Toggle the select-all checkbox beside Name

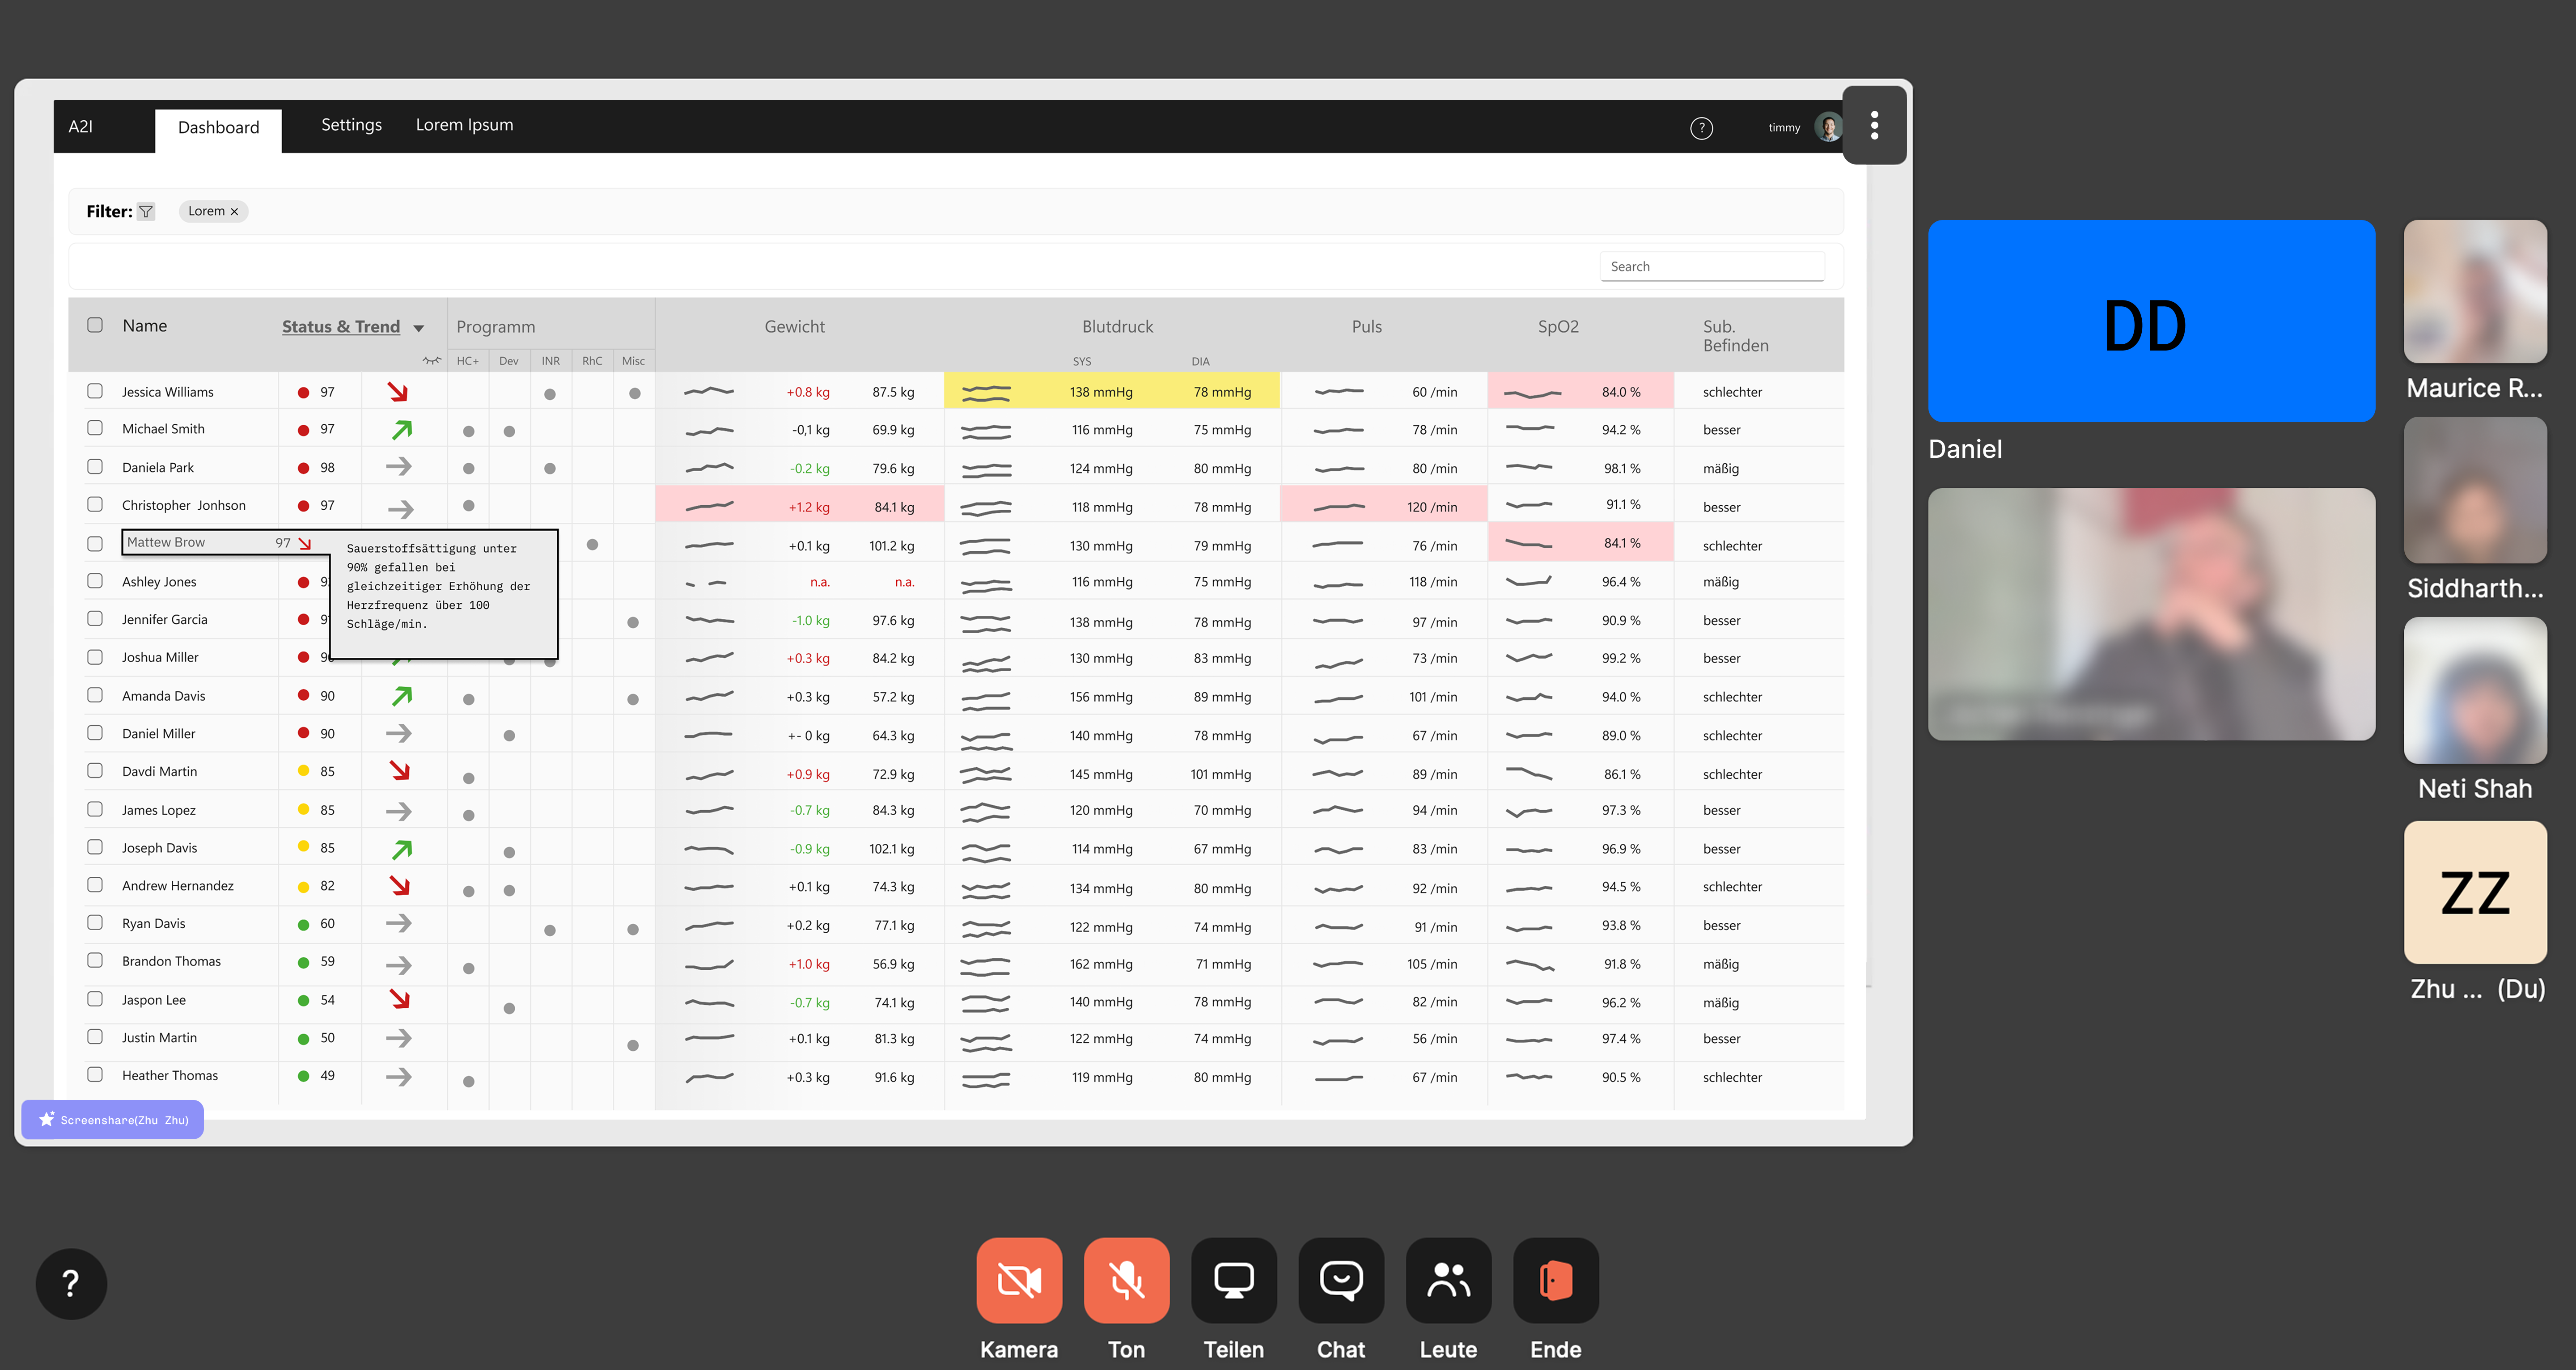pos(95,325)
